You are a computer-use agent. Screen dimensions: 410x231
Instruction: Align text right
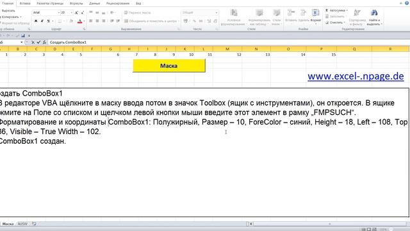point(104,21)
